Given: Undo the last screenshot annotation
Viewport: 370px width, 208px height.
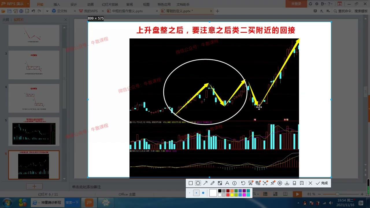Looking at the screenshot, I should 243,183.
